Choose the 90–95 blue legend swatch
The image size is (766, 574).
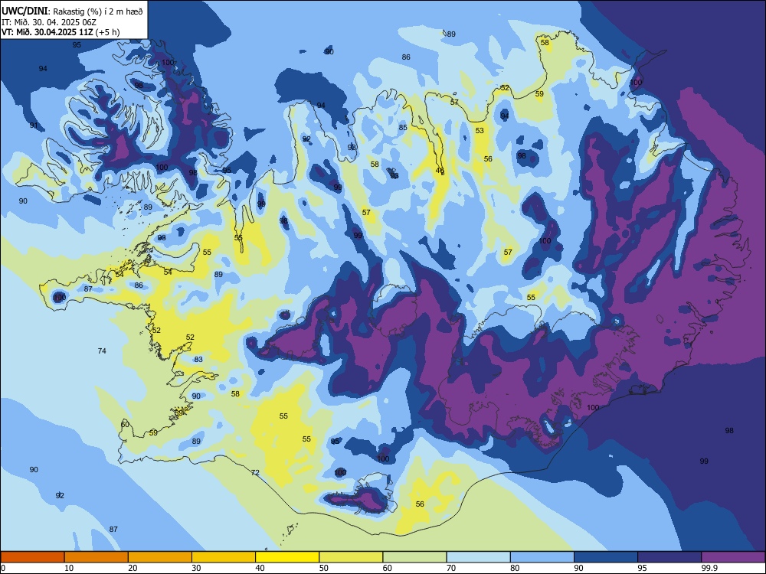[x=606, y=557]
